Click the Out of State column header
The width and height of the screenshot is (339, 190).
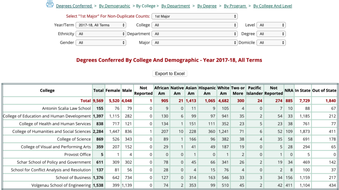pyautogui.click(x=324, y=91)
